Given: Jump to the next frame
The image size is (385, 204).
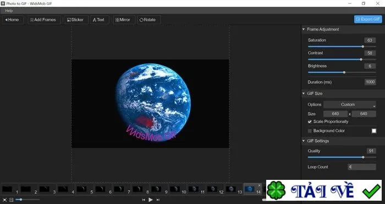Looking at the screenshot, I should (158, 200).
